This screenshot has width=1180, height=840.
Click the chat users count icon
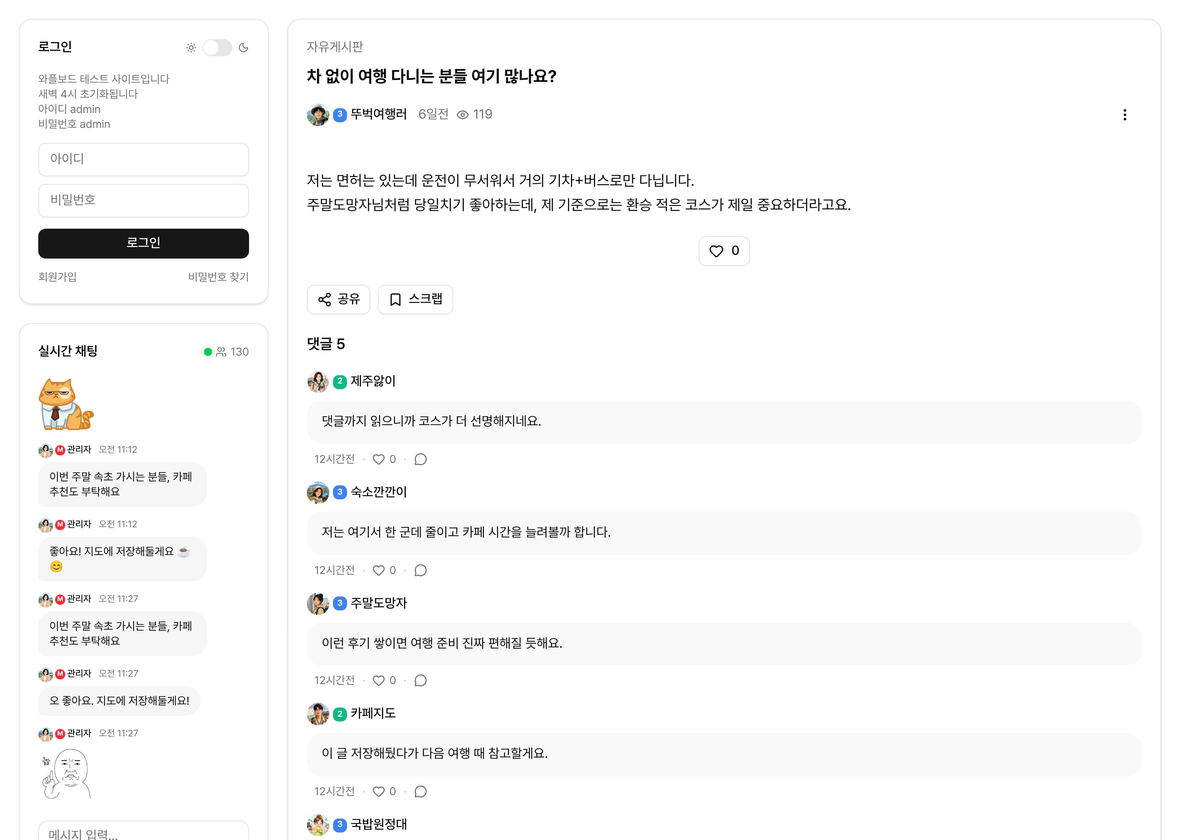(221, 352)
